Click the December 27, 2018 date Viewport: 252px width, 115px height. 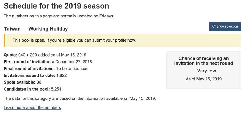coord(74,62)
